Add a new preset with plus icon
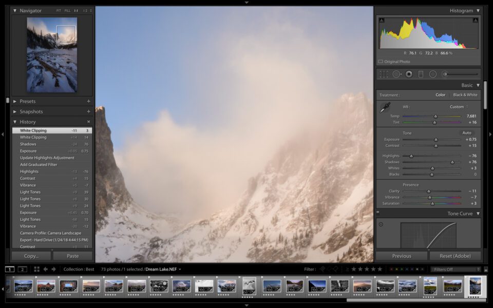This screenshot has width=493, height=308. (88, 101)
